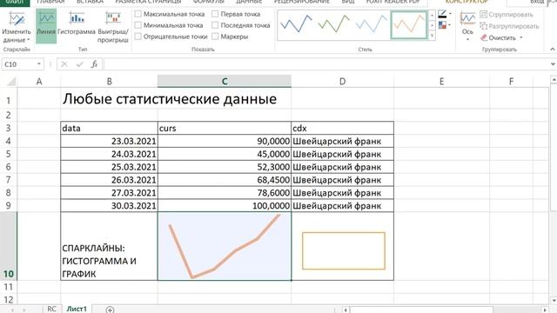Open the Изменить данные sparkline button

[x=17, y=27]
